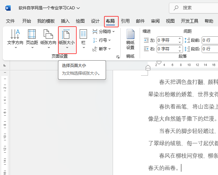This screenshot has width=218, height=175.
Task: Click the line starting 了翠绿的绒毯
Action: coord(183,143)
